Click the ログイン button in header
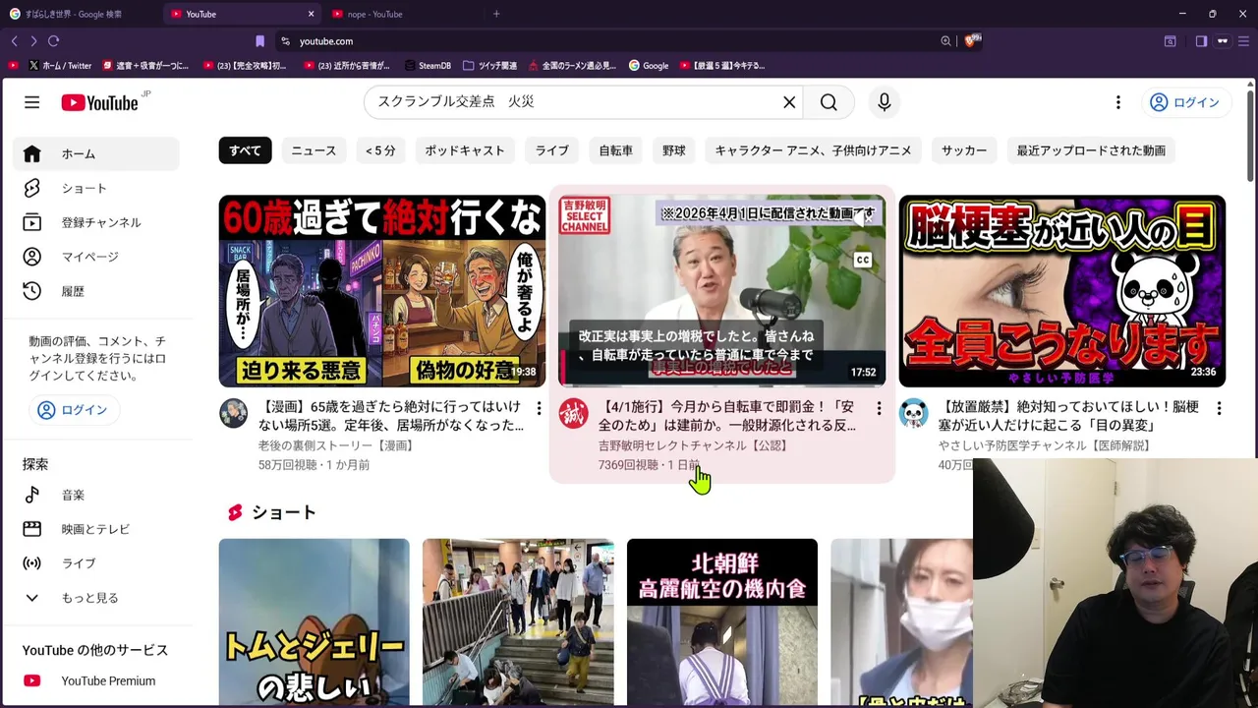This screenshot has width=1258, height=708. 1184,102
